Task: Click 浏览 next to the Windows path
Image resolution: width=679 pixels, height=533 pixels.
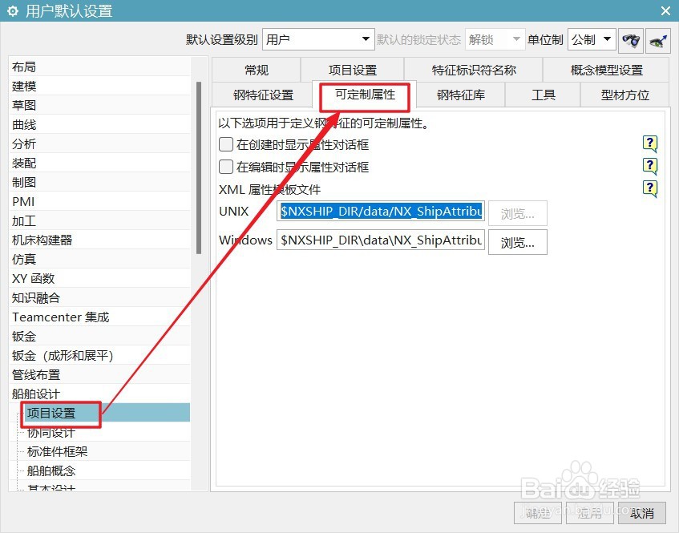Action: point(517,241)
